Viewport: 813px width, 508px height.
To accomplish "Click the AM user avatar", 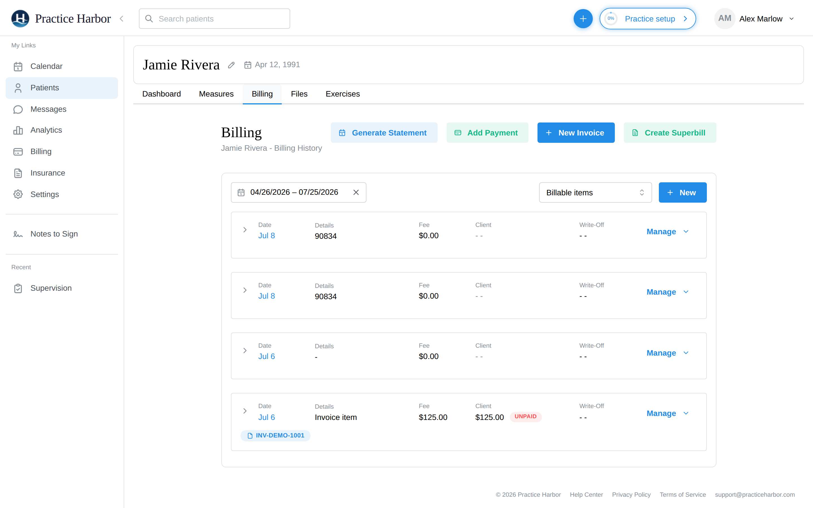I will [725, 18].
